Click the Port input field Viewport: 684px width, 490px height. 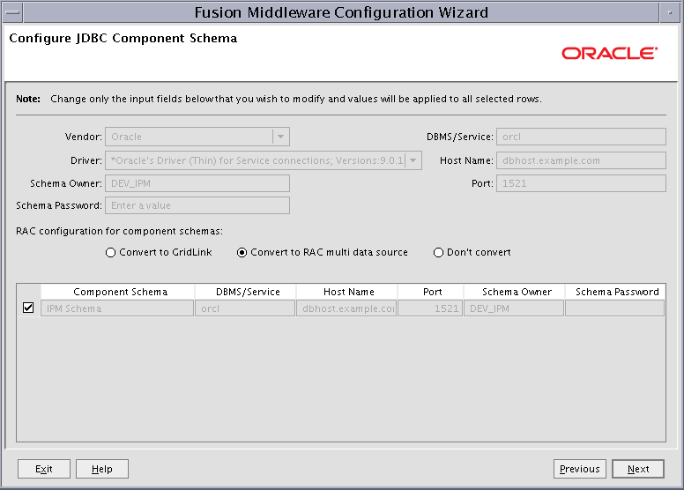[581, 183]
